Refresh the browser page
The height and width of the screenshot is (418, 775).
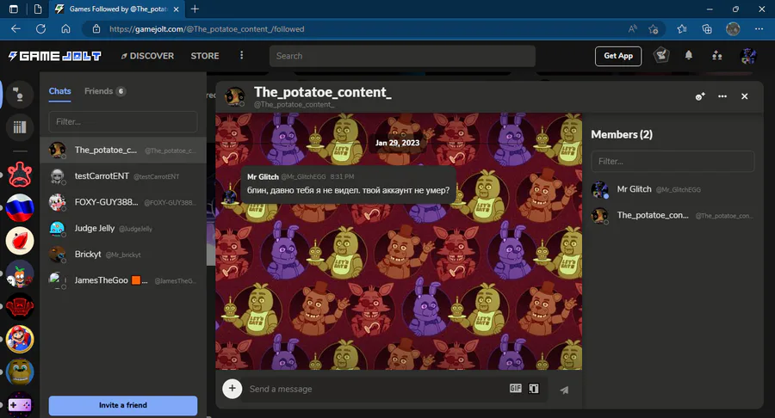[x=41, y=28]
